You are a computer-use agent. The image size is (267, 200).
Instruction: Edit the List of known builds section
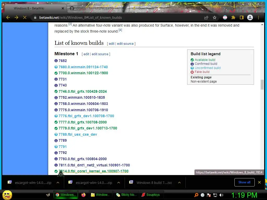pos(112,44)
